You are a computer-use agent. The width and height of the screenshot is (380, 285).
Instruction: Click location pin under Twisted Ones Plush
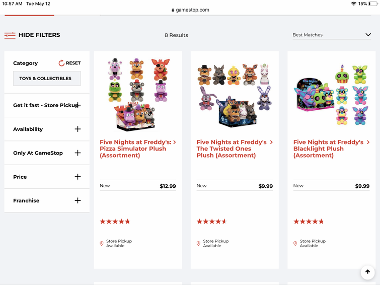point(198,244)
